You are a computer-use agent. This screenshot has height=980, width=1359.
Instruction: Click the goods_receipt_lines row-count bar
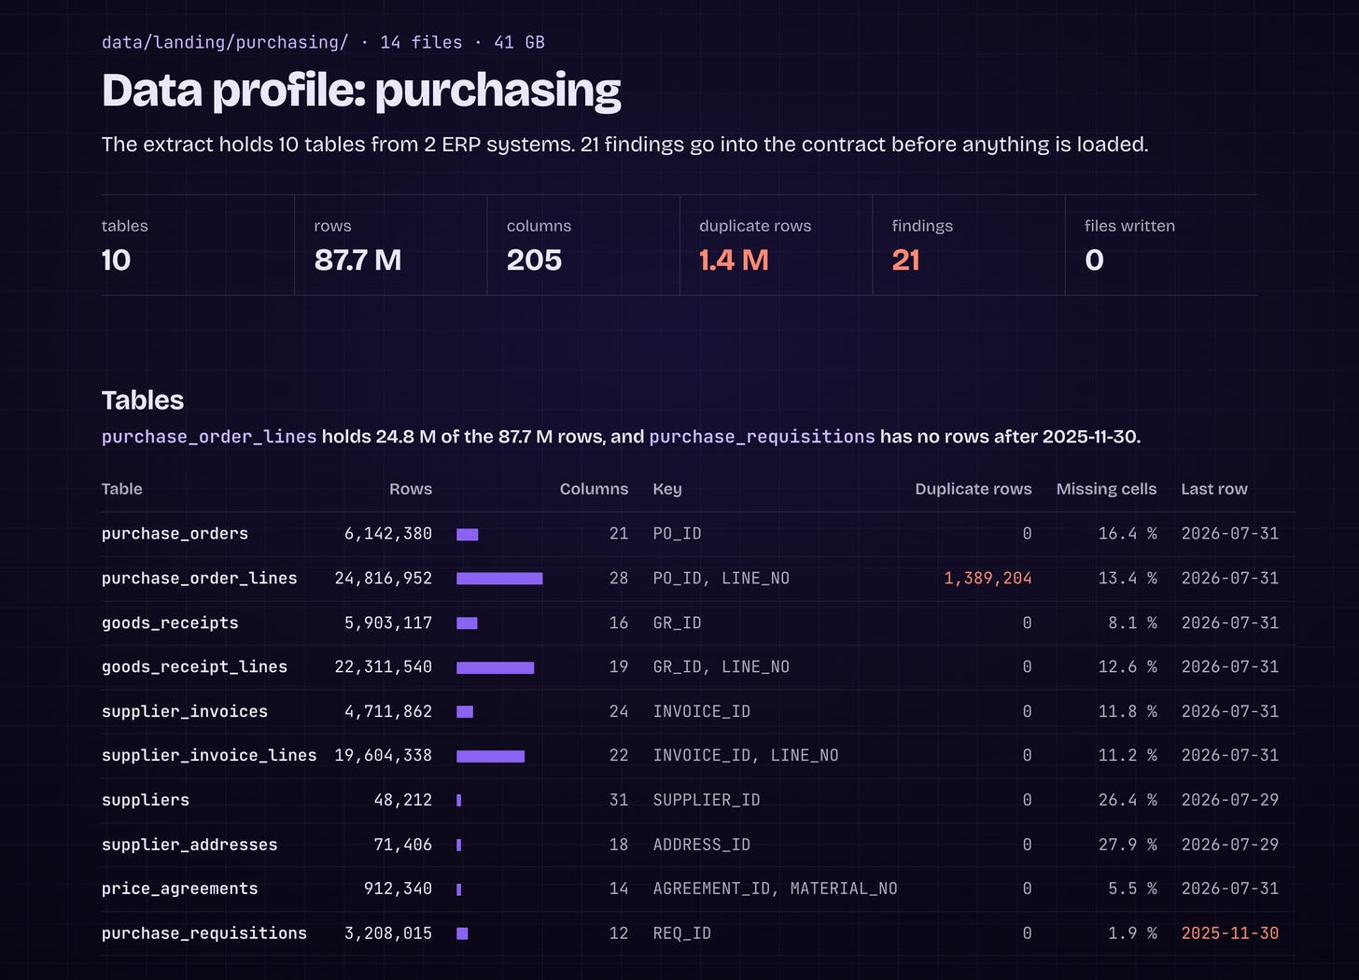pos(496,667)
